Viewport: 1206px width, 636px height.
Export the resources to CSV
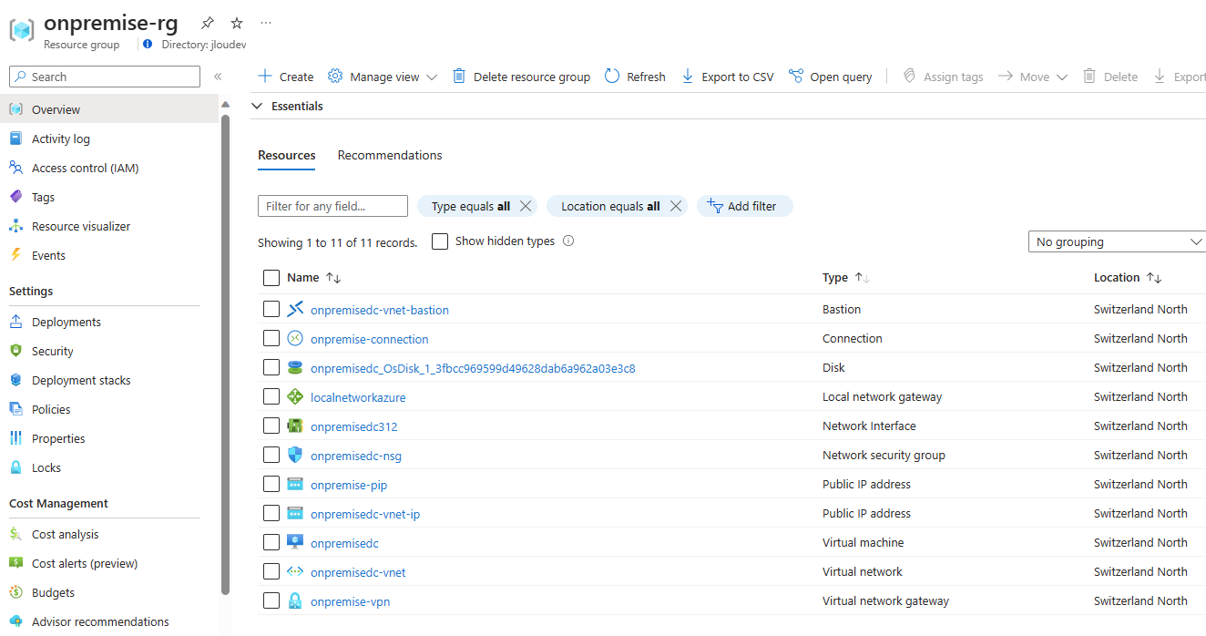(727, 77)
